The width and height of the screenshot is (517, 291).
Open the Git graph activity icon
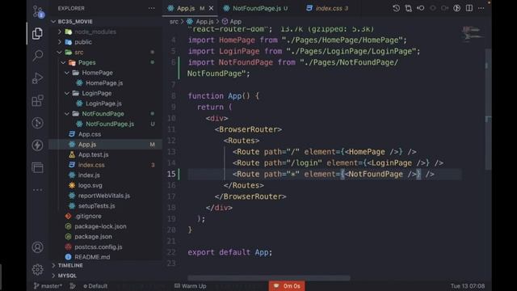pos(38,123)
